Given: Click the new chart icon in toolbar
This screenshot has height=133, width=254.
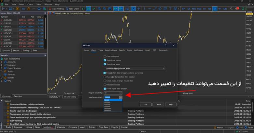Looking at the screenshot, I should click(4, 9).
